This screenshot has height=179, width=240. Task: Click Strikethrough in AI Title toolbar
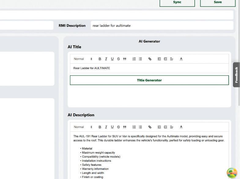(118, 59)
